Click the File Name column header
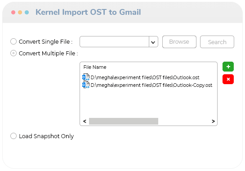 95,67
